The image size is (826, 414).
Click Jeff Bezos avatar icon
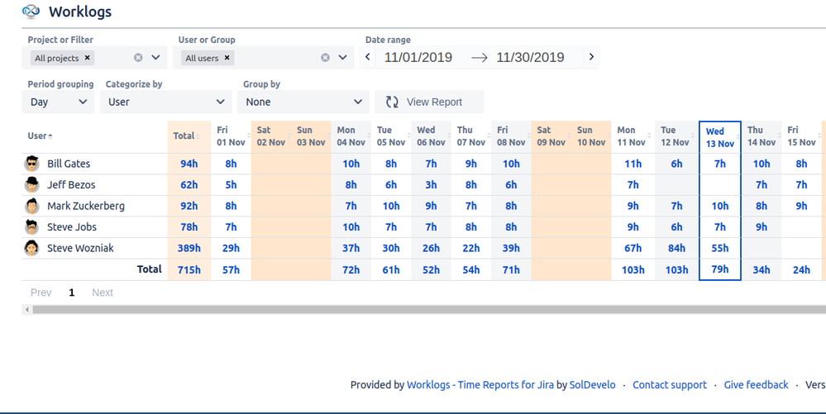31,185
